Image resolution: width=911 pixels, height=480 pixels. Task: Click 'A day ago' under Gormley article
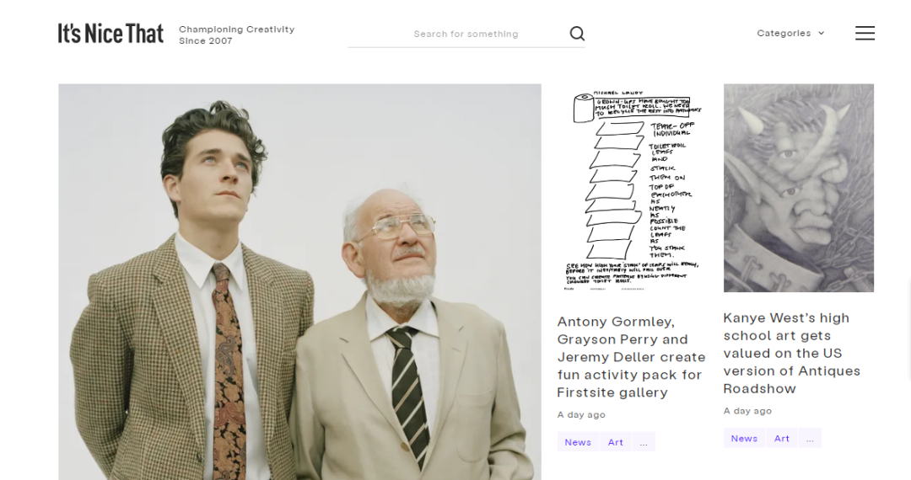tap(581, 414)
